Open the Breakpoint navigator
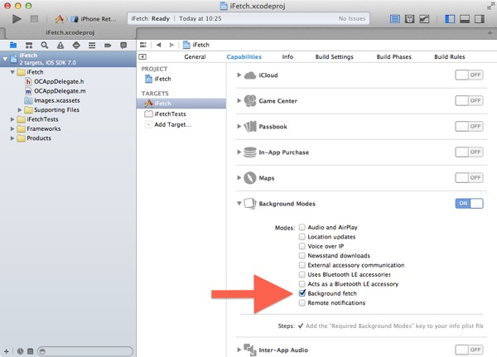This screenshot has height=357, width=497. (108, 46)
